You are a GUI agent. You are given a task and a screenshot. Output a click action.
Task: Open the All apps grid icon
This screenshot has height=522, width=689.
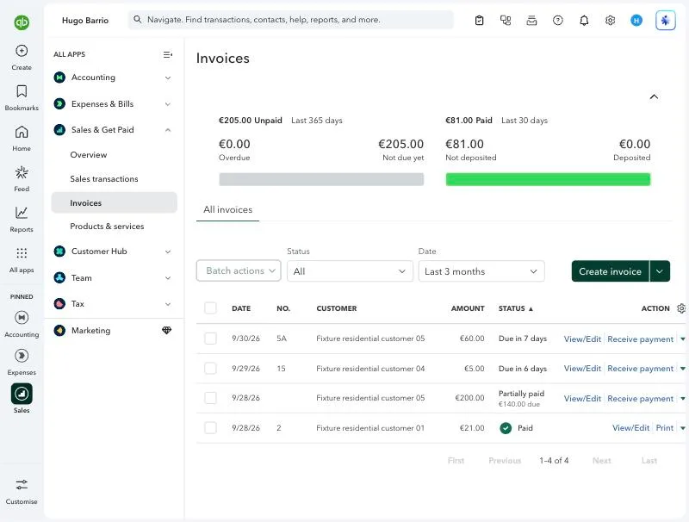click(22, 253)
